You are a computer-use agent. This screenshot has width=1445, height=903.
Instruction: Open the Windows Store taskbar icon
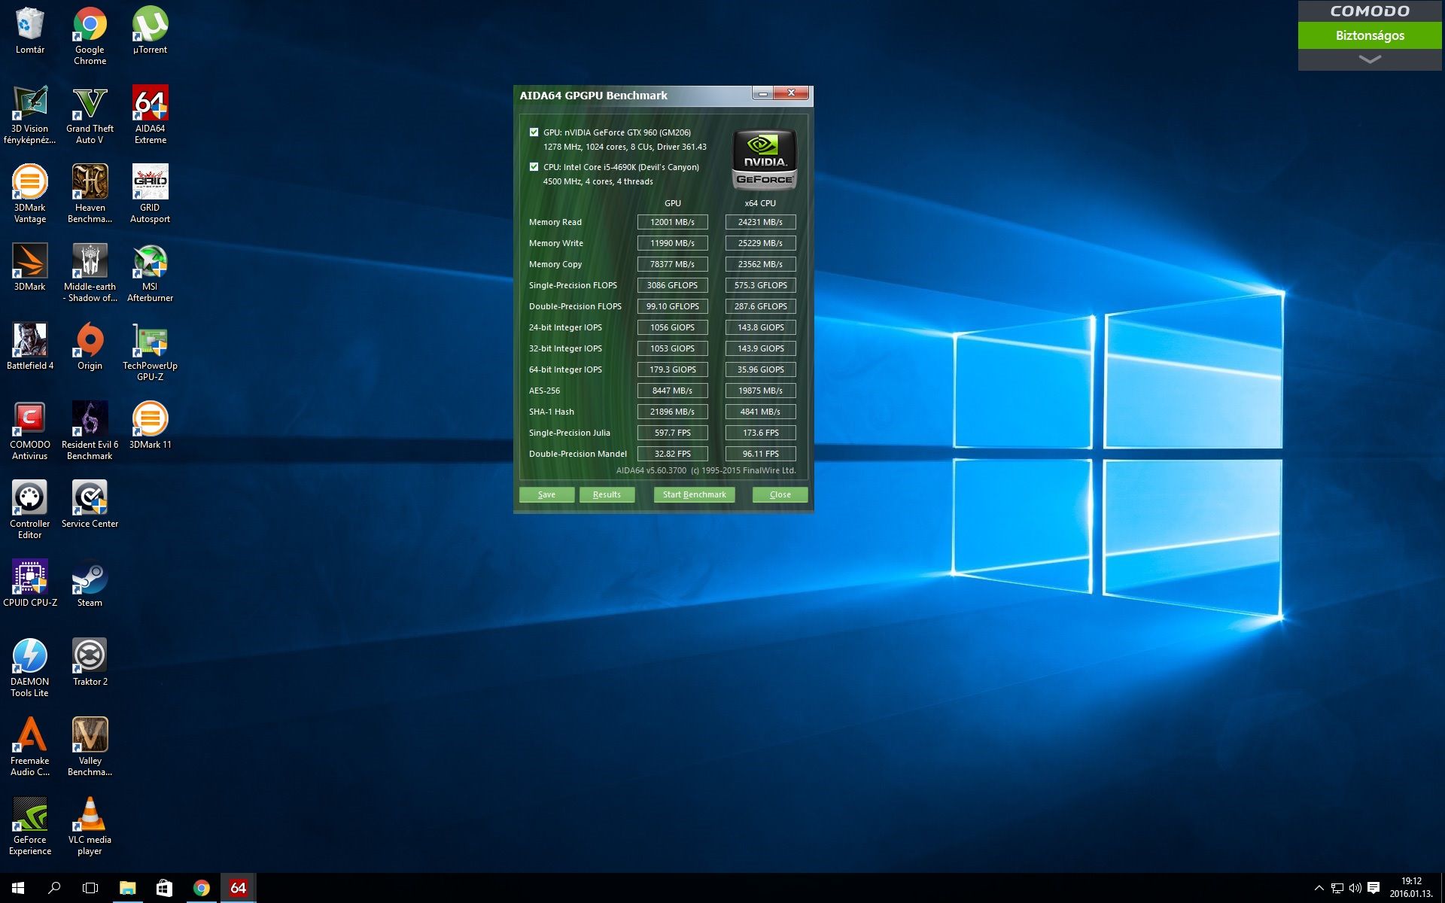(164, 888)
